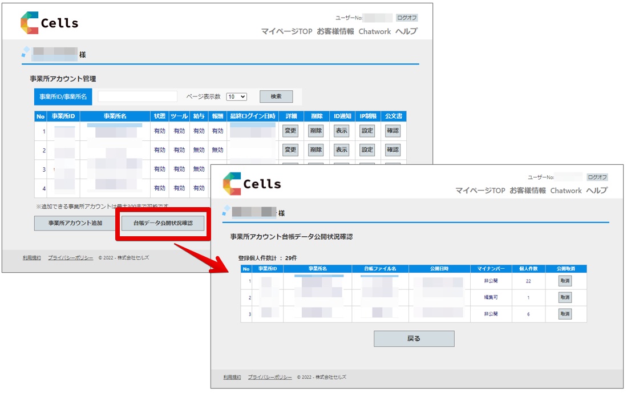Click the 事業所ID/事業所名 search input field

point(137,96)
